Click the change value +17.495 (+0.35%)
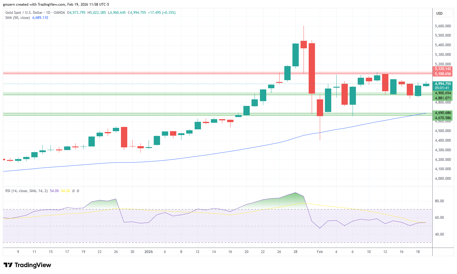Screen dimensions: 457x274 (162, 13)
